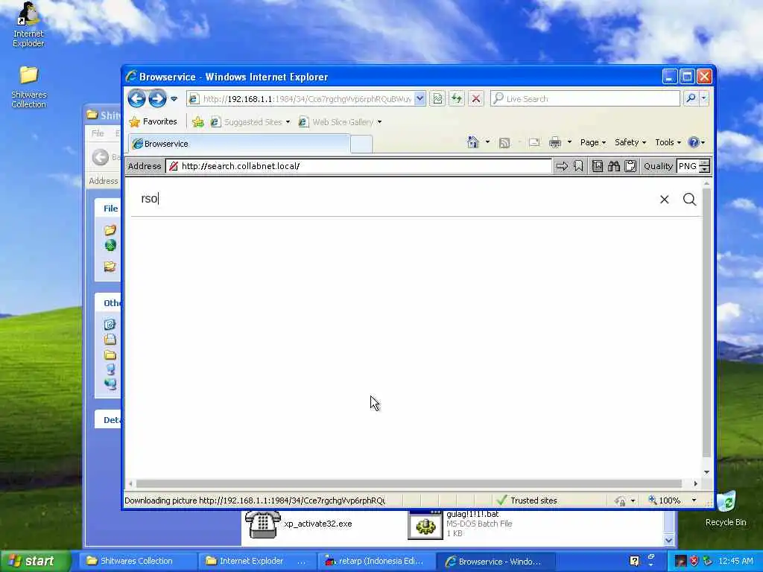The width and height of the screenshot is (763, 572).
Task: Expand the Home button dropdown arrow
Action: point(487,142)
